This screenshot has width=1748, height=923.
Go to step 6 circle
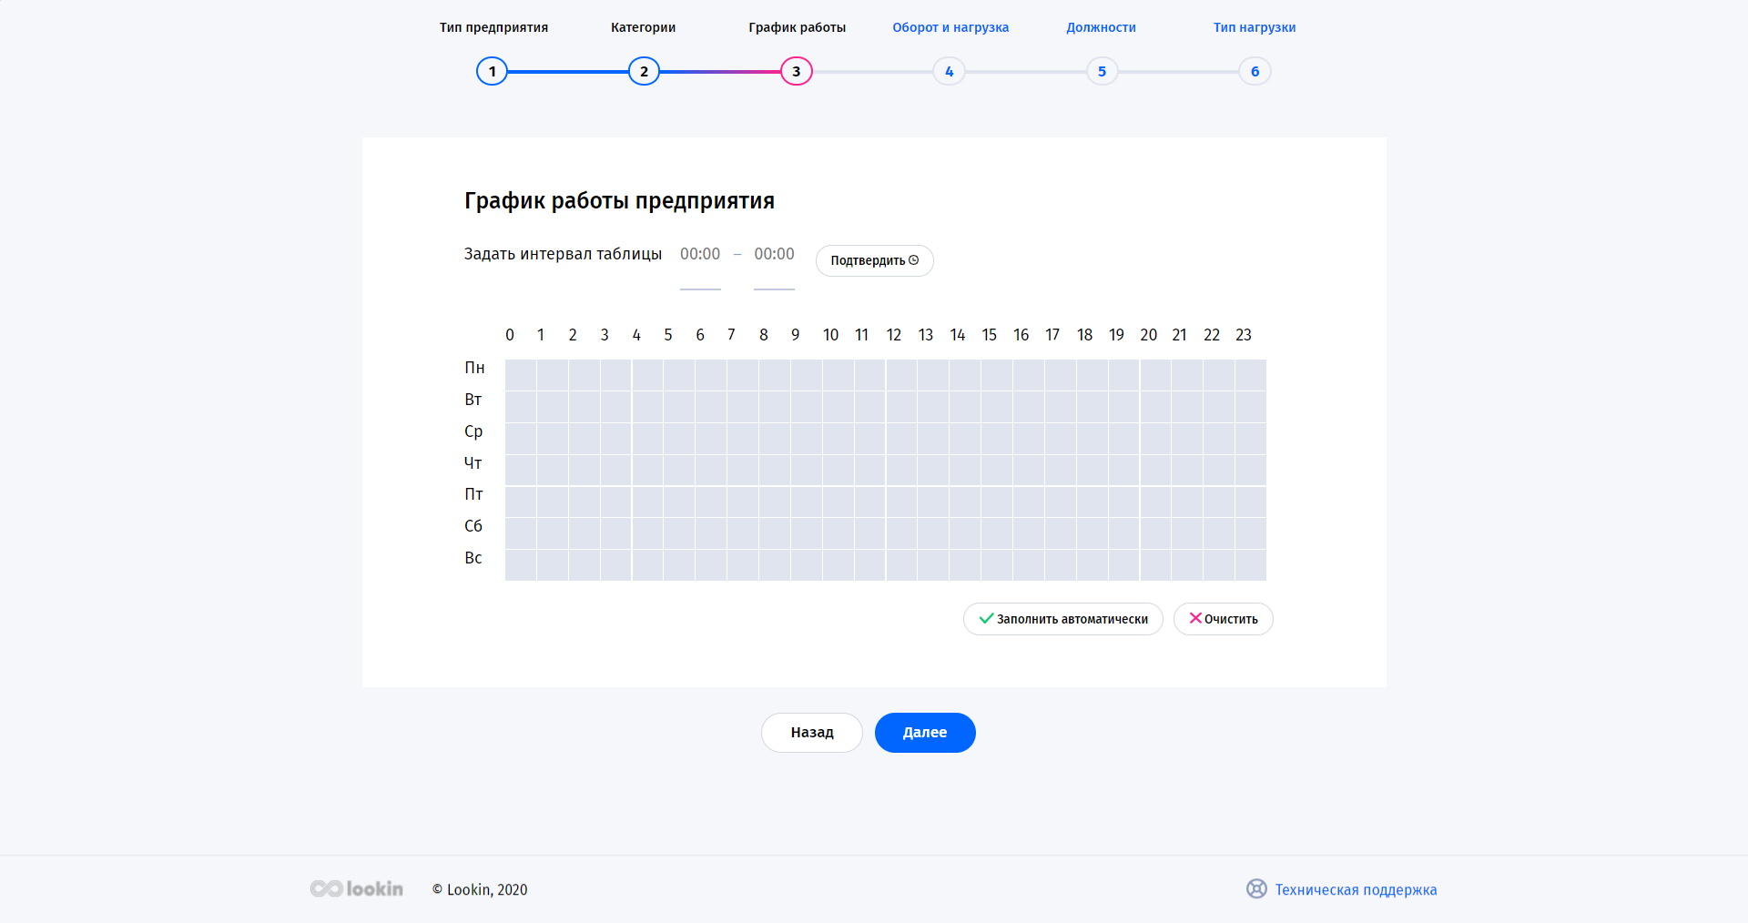[1255, 71]
